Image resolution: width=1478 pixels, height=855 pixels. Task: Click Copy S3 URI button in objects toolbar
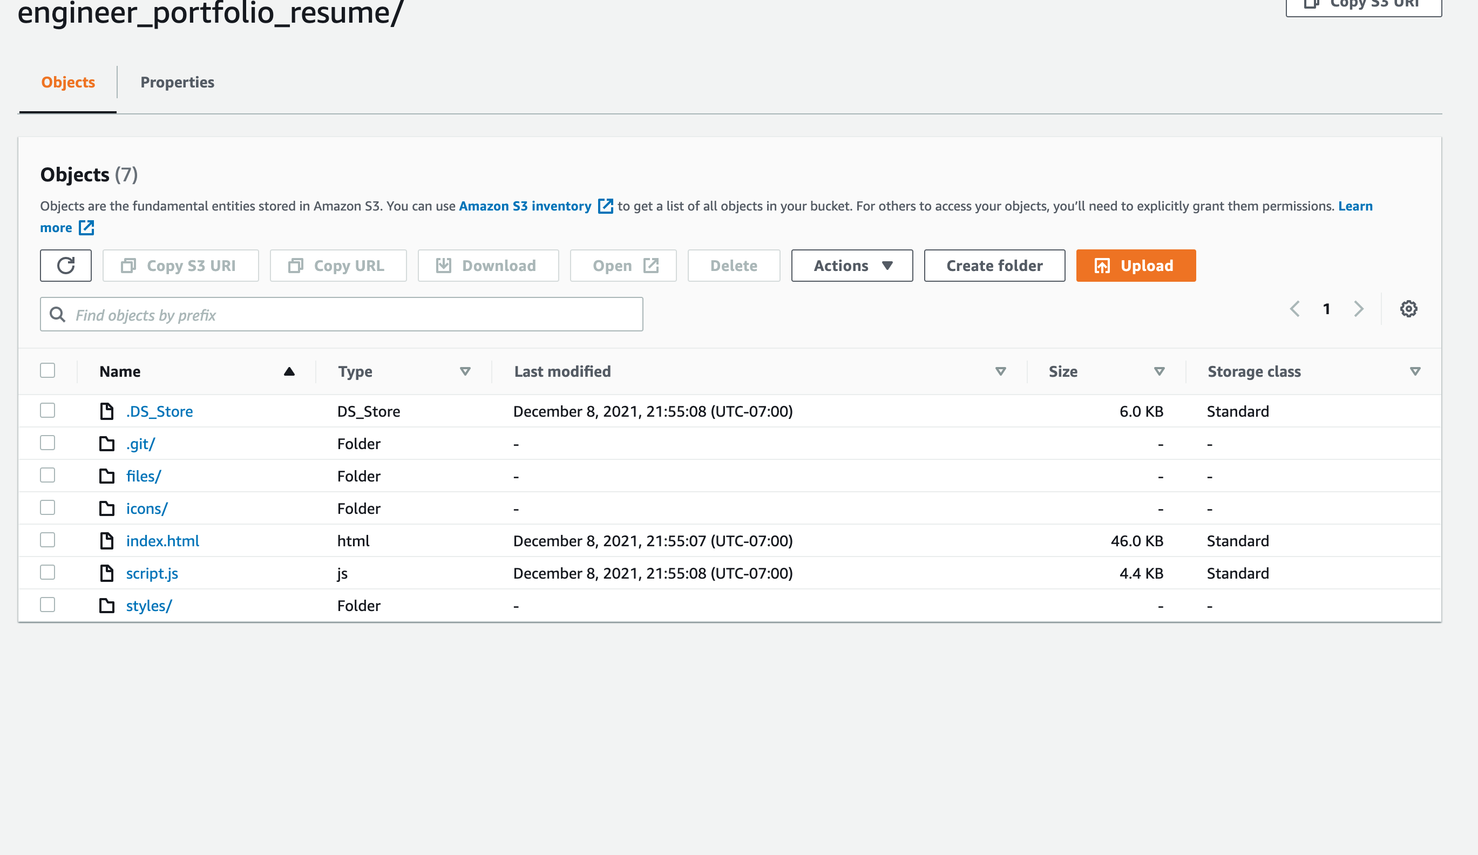(181, 266)
